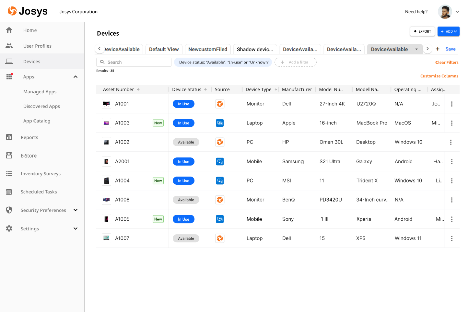469x312 pixels.
Task: Click Add a filter button
Action: click(295, 62)
